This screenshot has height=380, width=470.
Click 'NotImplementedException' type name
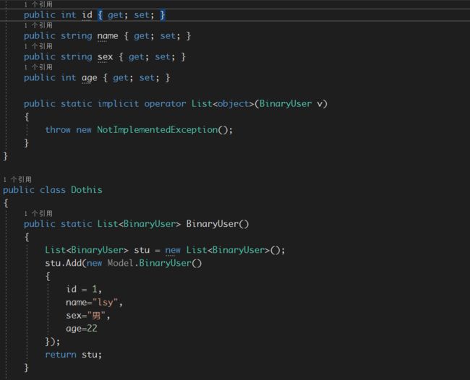click(x=158, y=130)
